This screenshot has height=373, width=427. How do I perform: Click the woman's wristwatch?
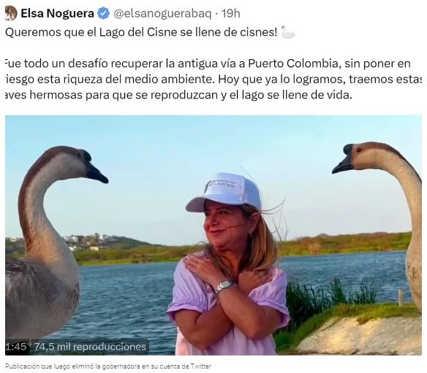(224, 285)
